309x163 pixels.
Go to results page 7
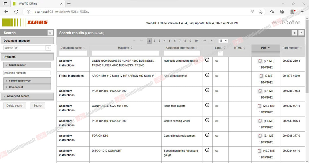pyautogui.click(x=180, y=41)
